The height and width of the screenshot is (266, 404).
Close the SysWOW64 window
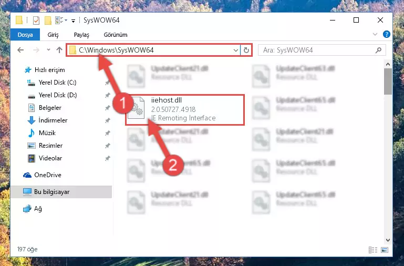point(380,20)
